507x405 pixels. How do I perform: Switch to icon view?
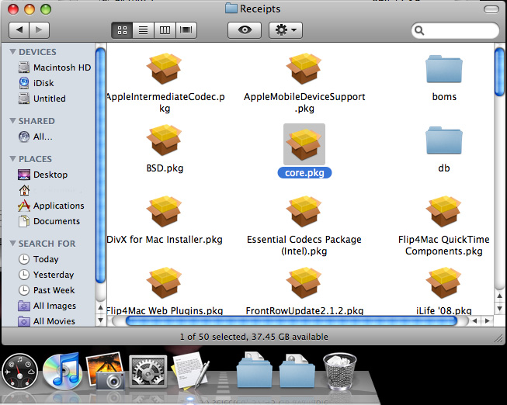[x=122, y=30]
